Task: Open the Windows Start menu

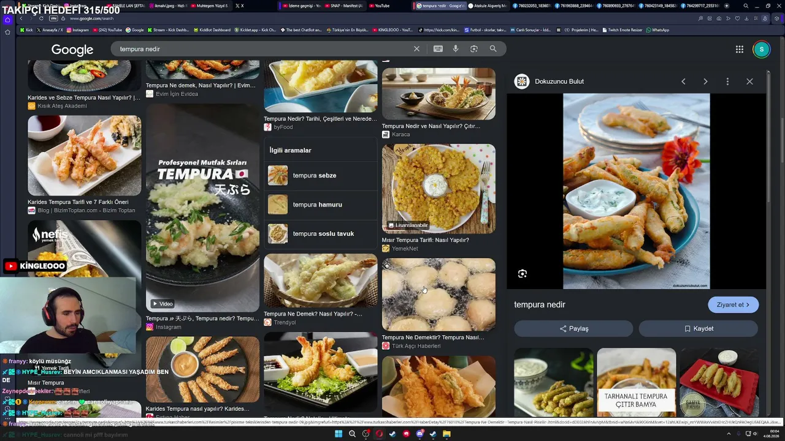Action: 338,434
